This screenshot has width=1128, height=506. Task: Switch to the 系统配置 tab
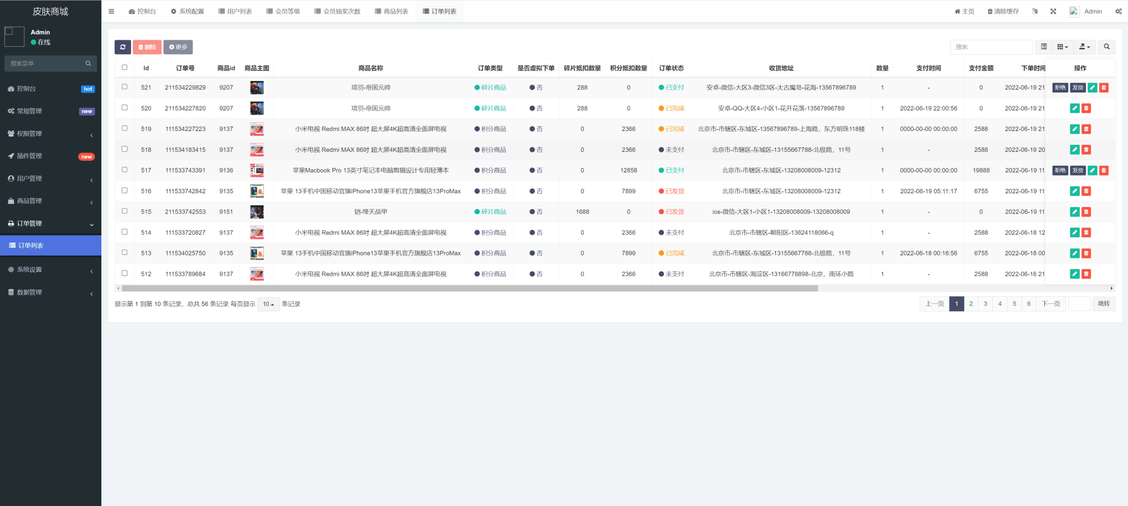click(x=187, y=11)
